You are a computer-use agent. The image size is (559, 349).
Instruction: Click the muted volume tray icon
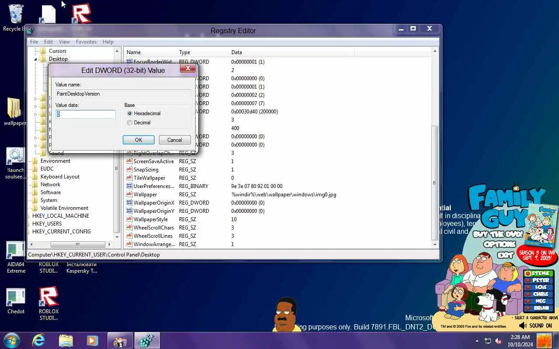[498, 341]
